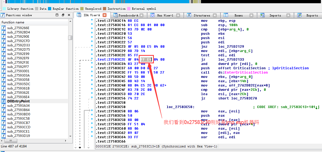The image size is (322, 152).
Task: Select sub_27593A34 in the function list
Action: [x=18, y=105]
